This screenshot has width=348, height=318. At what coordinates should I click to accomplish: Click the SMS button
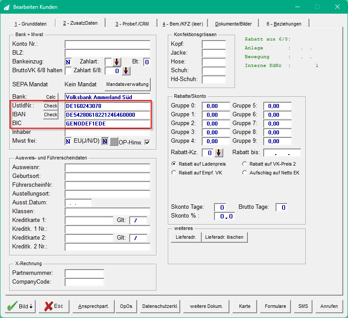303,306
